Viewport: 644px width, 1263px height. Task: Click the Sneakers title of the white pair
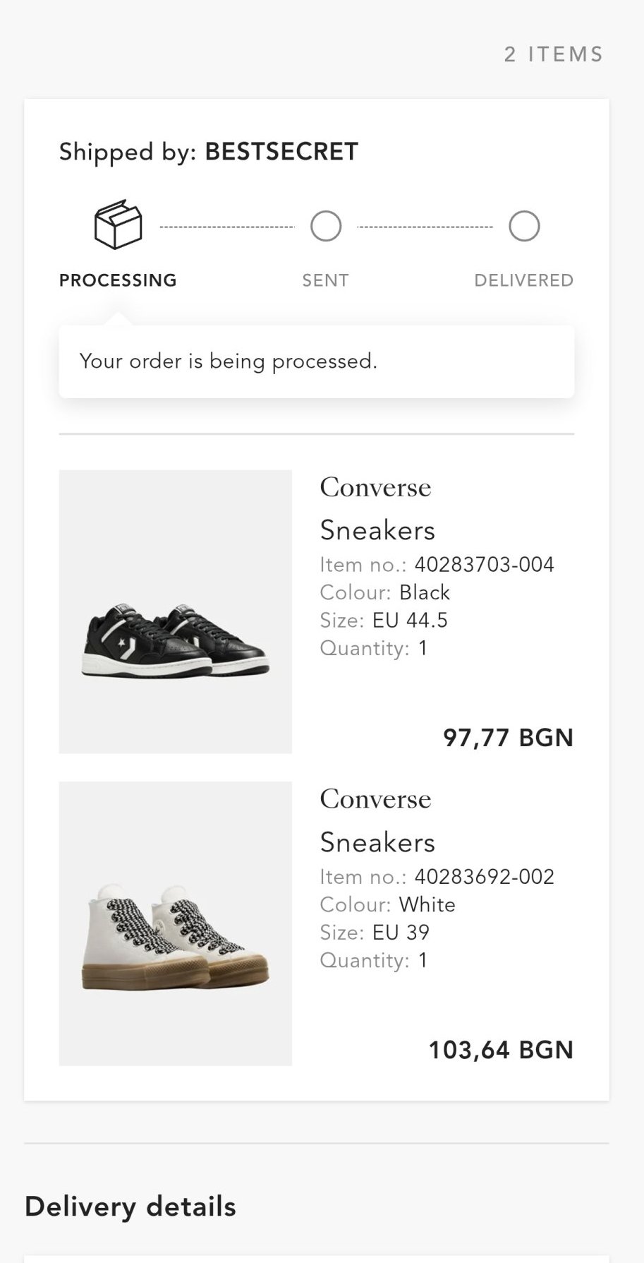pyautogui.click(x=377, y=842)
